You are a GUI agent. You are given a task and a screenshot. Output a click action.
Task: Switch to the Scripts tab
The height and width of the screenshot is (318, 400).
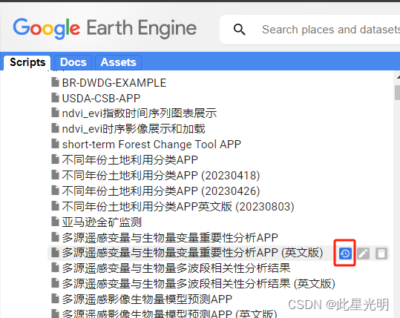(x=27, y=62)
